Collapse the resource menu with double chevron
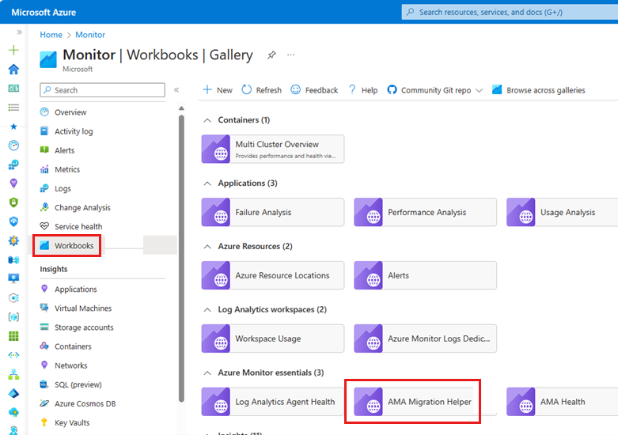 pos(176,90)
